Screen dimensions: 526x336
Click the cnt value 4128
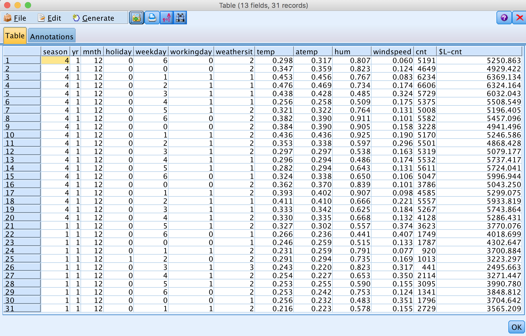click(427, 218)
